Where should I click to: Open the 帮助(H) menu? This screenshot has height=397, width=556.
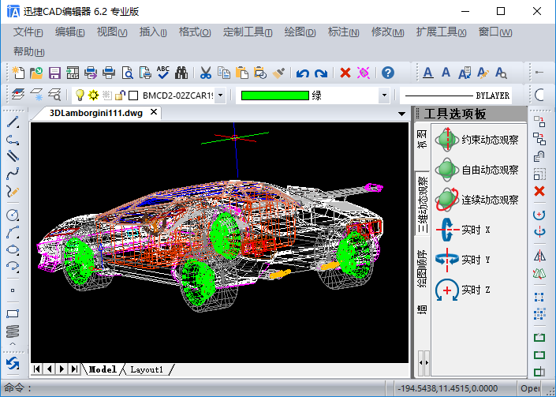28,52
